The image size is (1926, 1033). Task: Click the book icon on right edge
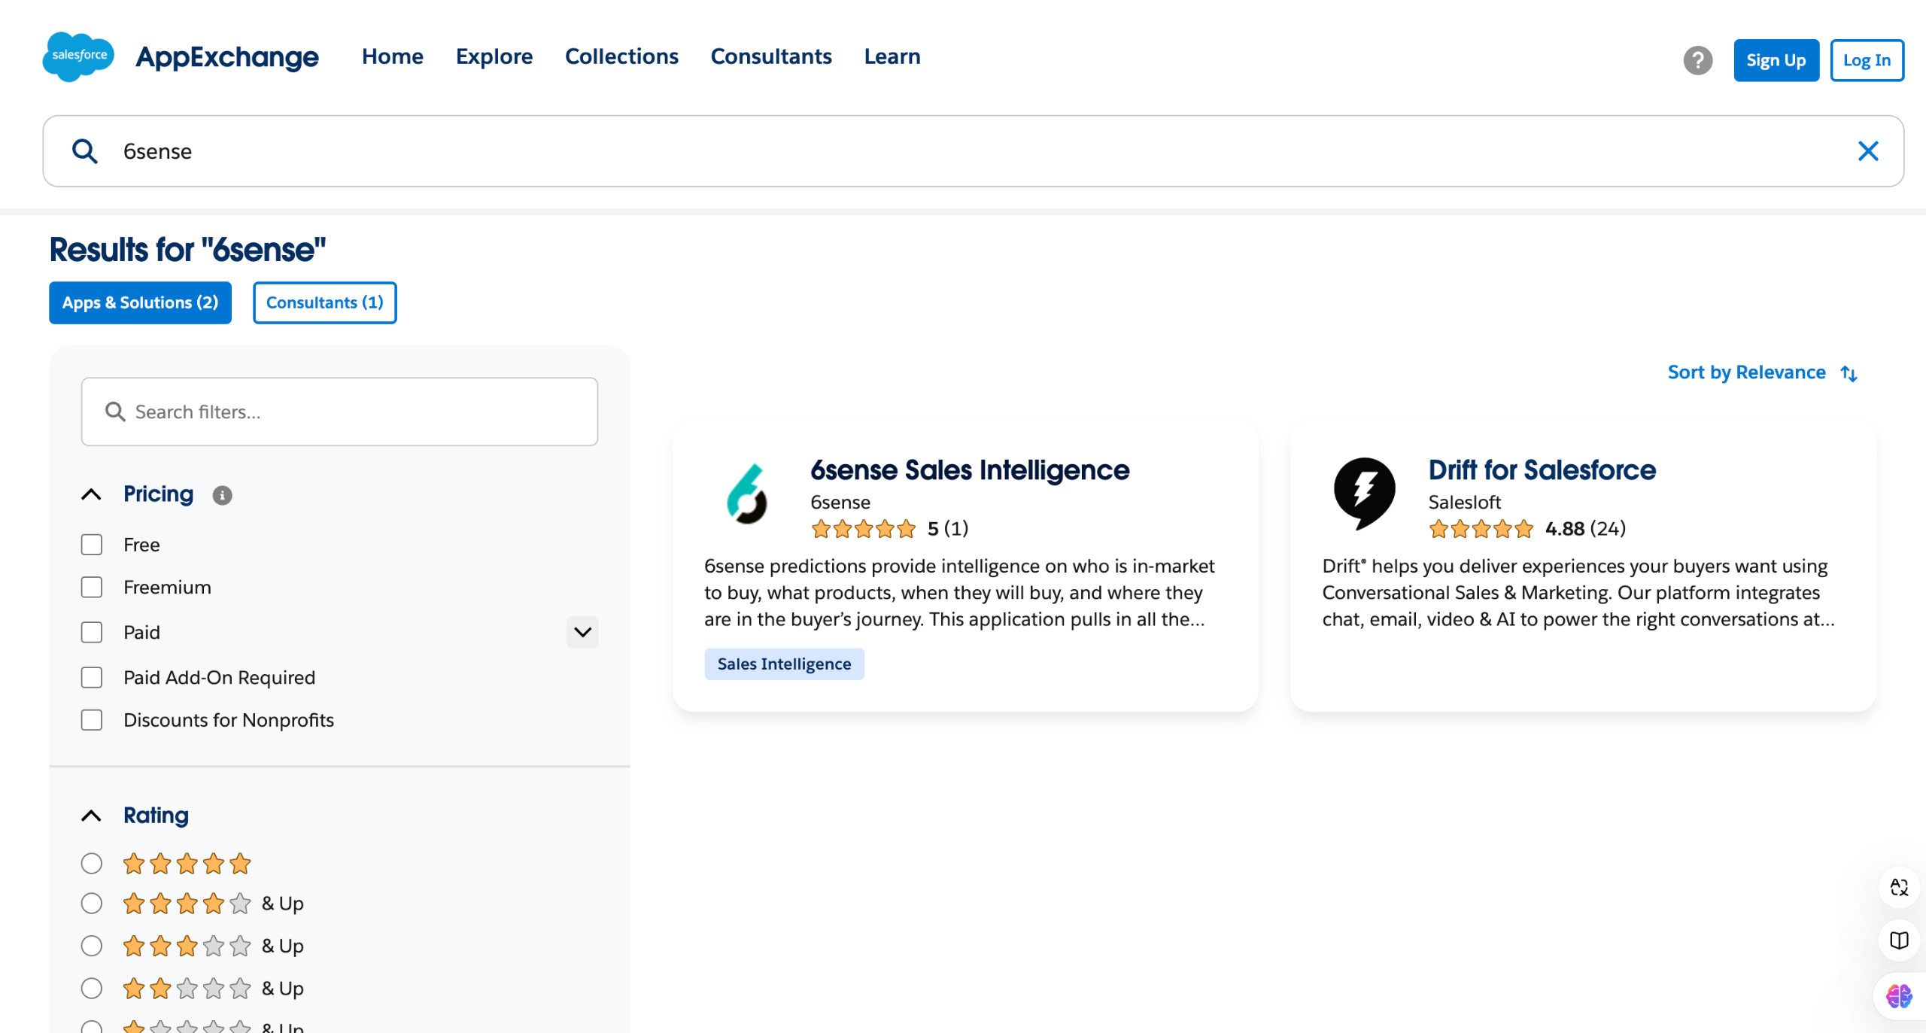click(x=1898, y=940)
